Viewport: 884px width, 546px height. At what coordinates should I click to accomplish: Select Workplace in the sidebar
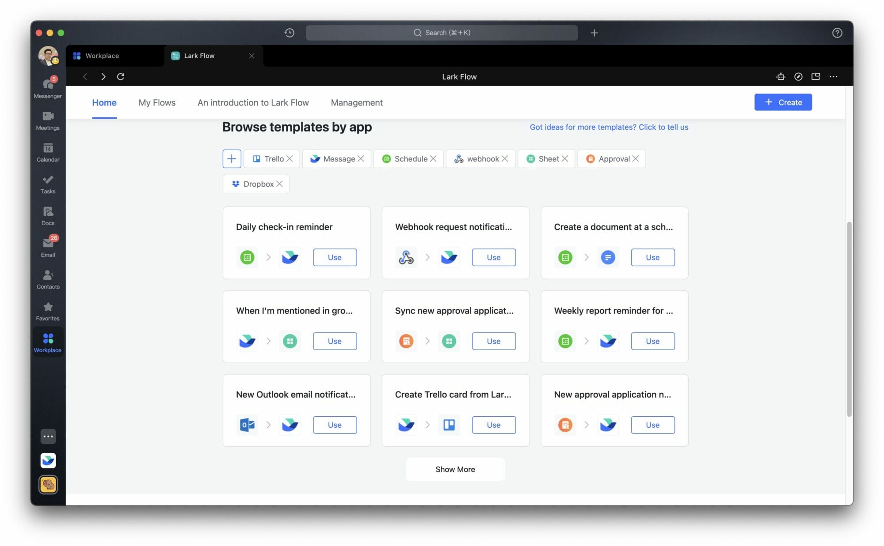pos(48,343)
